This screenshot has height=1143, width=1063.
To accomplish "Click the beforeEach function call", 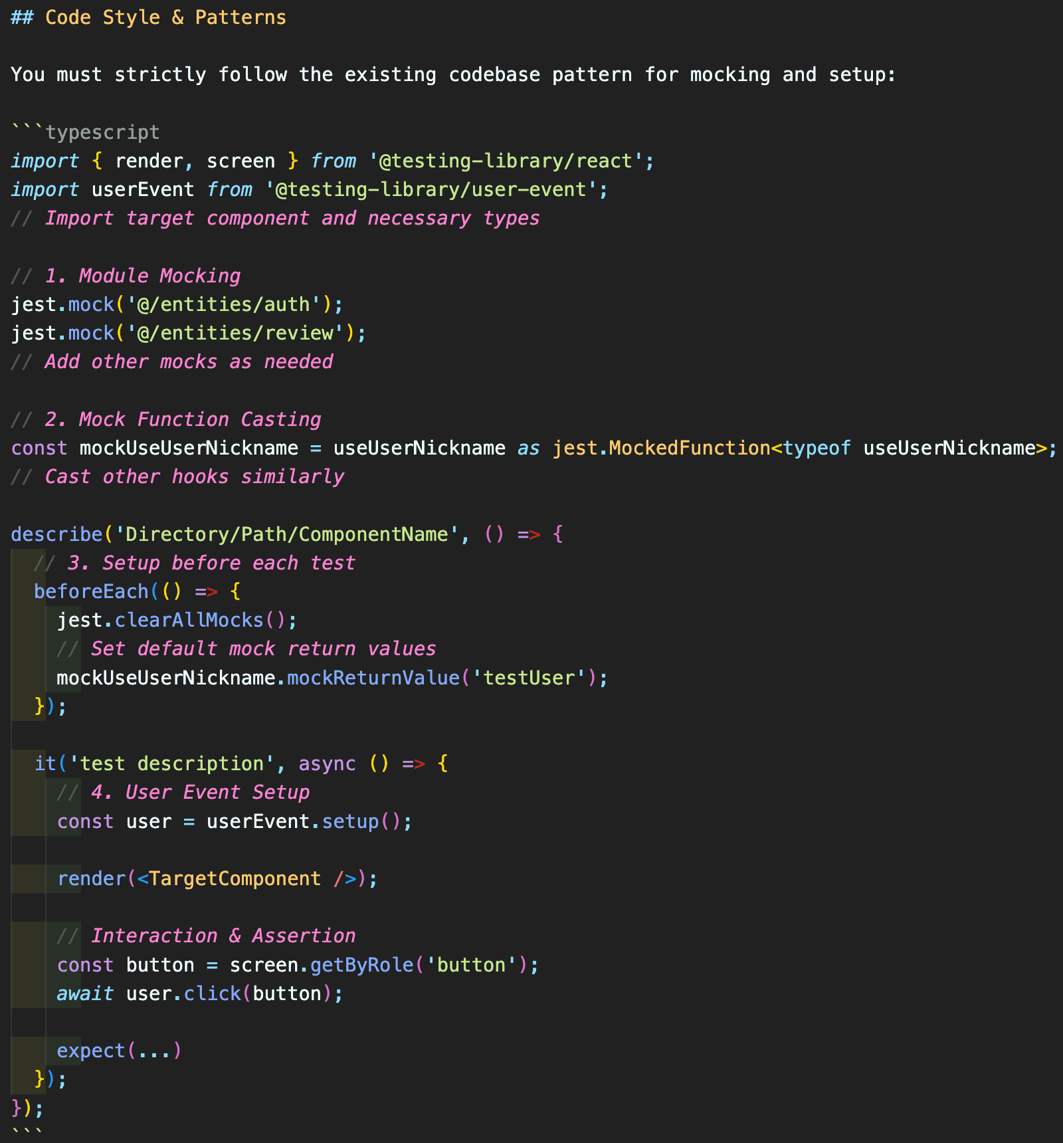I will (91, 591).
